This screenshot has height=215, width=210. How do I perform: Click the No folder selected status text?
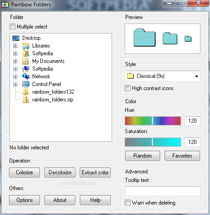[29, 148]
